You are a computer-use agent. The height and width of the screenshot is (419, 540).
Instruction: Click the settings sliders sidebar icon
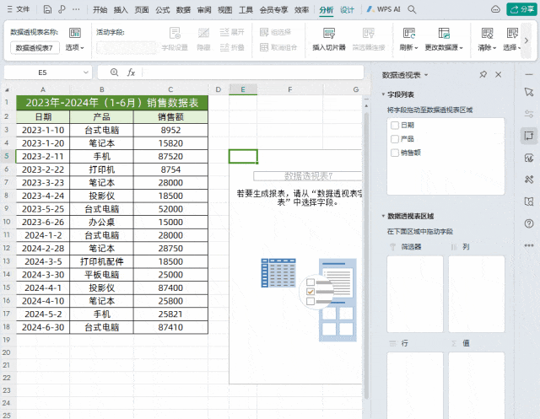point(529,114)
